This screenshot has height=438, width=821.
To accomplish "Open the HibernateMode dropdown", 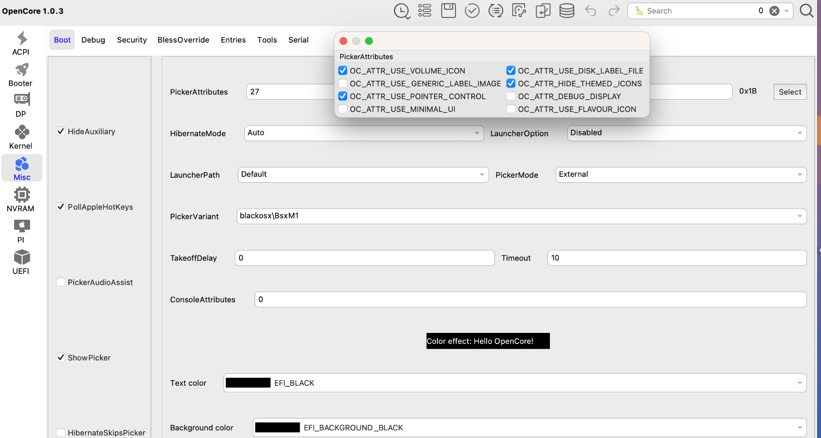I will click(364, 133).
